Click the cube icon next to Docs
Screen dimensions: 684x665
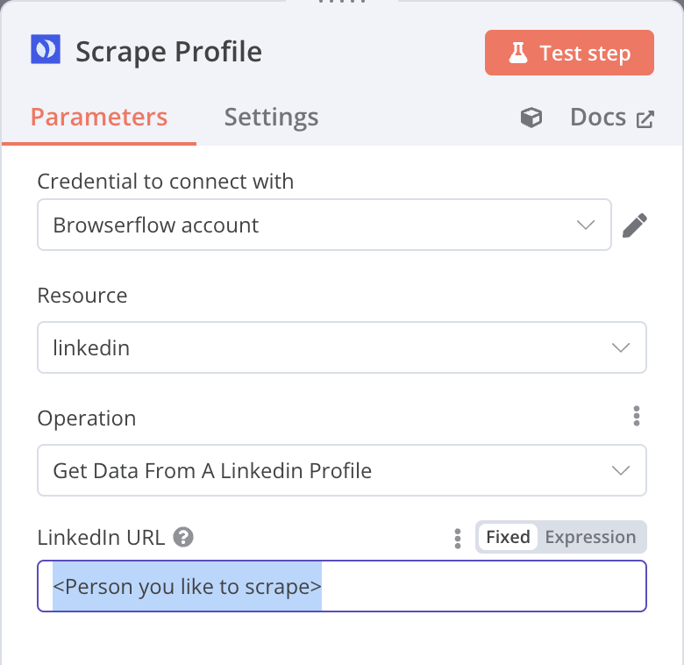point(531,118)
